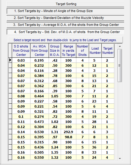Viewport: 131px width, 165px height.
Task: Sort targets by Std. Dev. of M.O.A.
Action: pos(65,32)
